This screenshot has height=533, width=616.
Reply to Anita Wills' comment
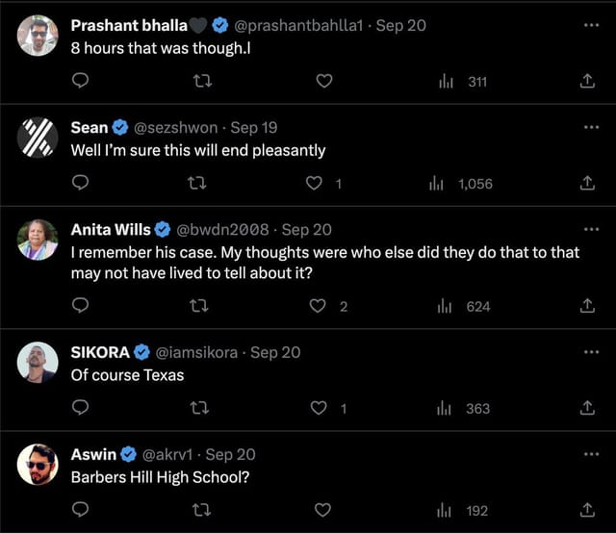click(x=81, y=306)
